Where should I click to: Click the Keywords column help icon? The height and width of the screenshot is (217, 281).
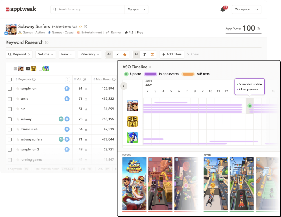pyautogui.click(x=34, y=79)
